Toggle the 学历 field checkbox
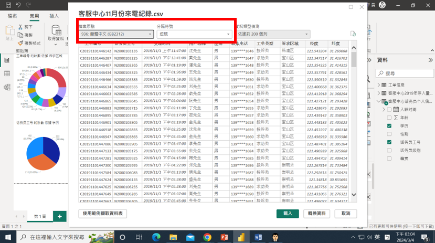Screen dimensions: 435x243 389,126
